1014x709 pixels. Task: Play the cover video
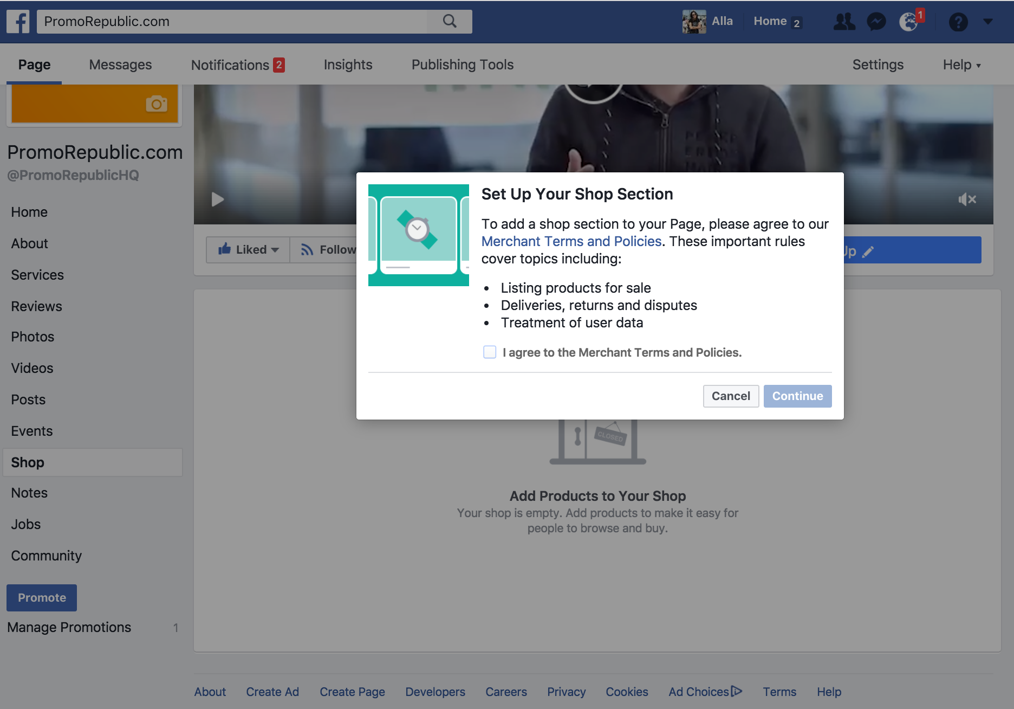click(x=218, y=199)
